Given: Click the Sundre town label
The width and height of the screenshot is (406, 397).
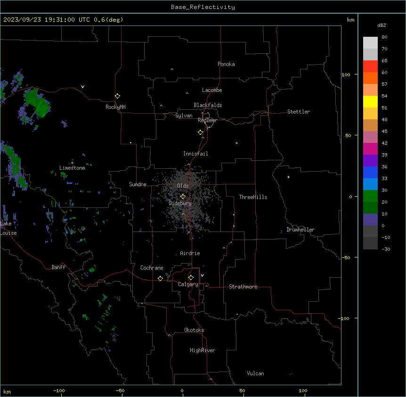Looking at the screenshot, I should 138,184.
